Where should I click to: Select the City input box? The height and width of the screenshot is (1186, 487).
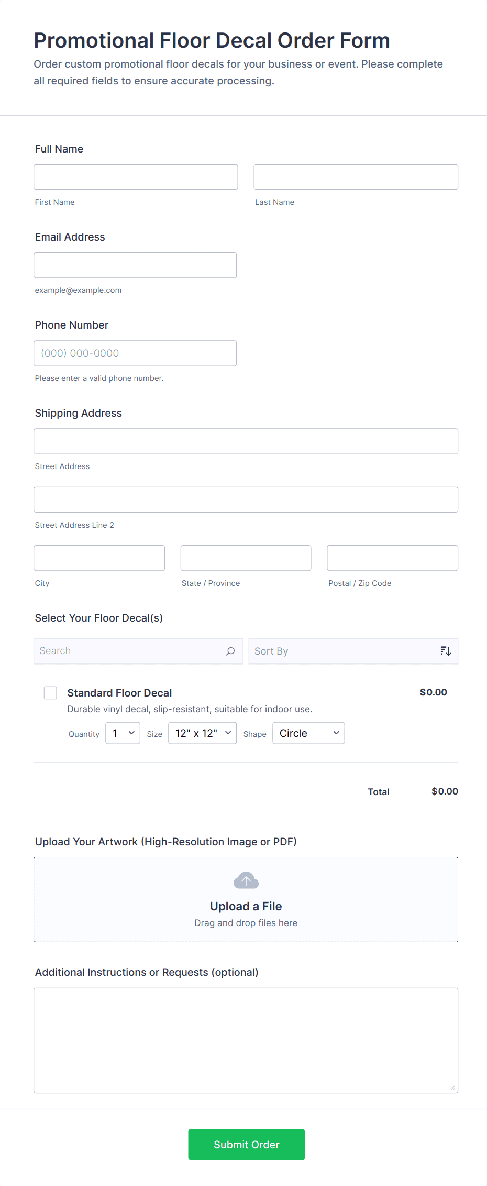99,558
